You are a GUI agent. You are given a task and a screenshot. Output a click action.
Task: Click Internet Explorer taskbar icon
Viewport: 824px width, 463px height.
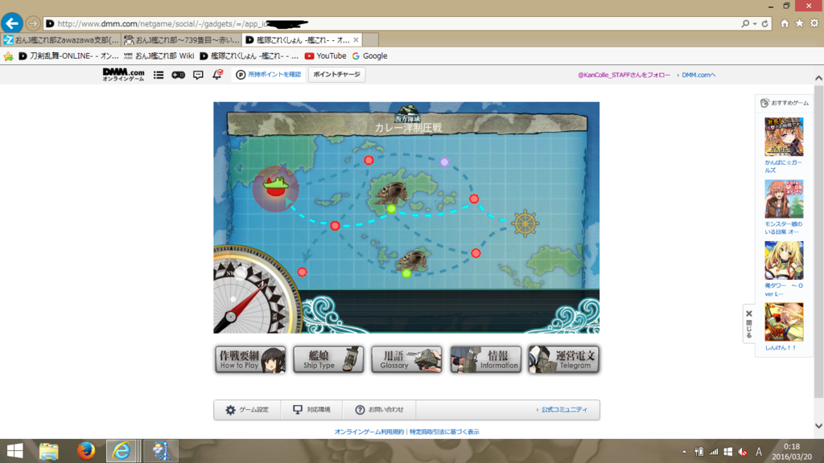[x=122, y=451]
